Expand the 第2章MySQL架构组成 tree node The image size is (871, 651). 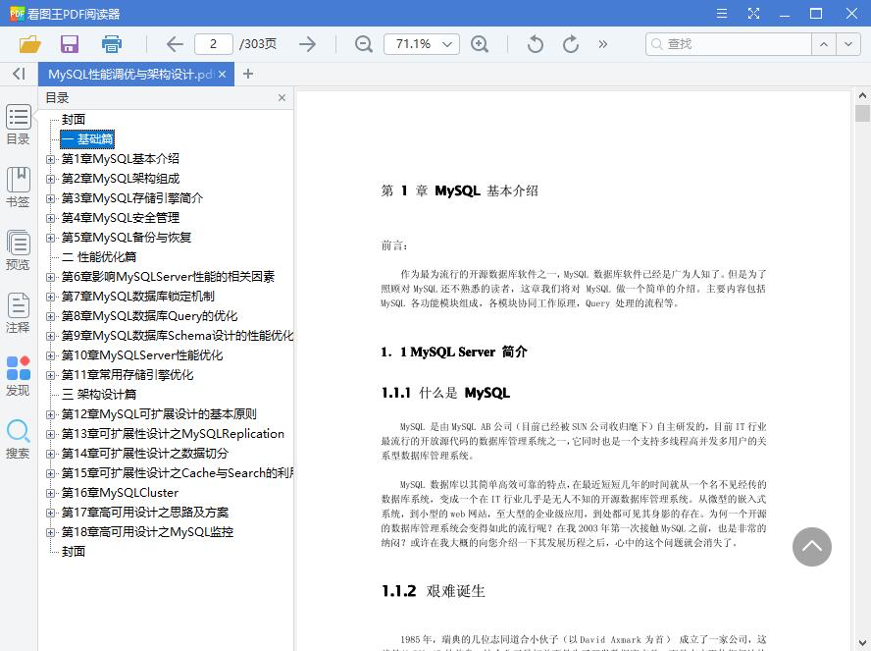click(x=51, y=179)
